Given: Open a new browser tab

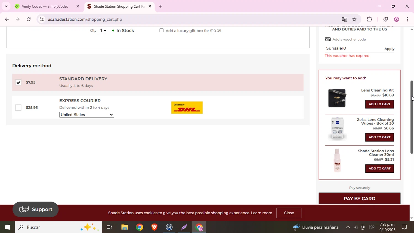Looking at the screenshot, I should (161, 6).
